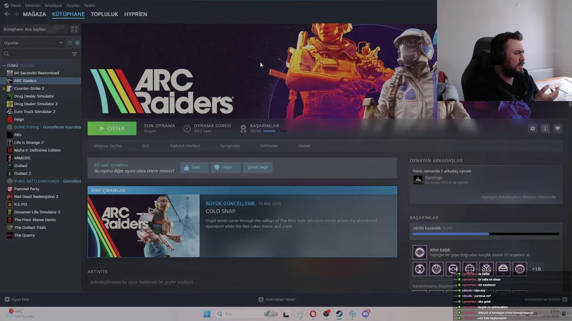Recommend the game with Evet
The height and width of the screenshot is (321, 572).
pos(194,167)
